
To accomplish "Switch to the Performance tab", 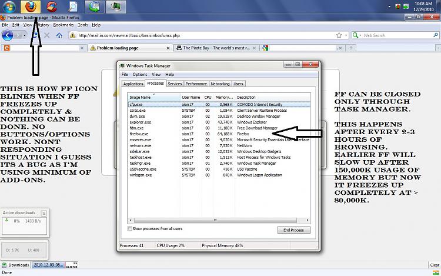I will 196,84.
